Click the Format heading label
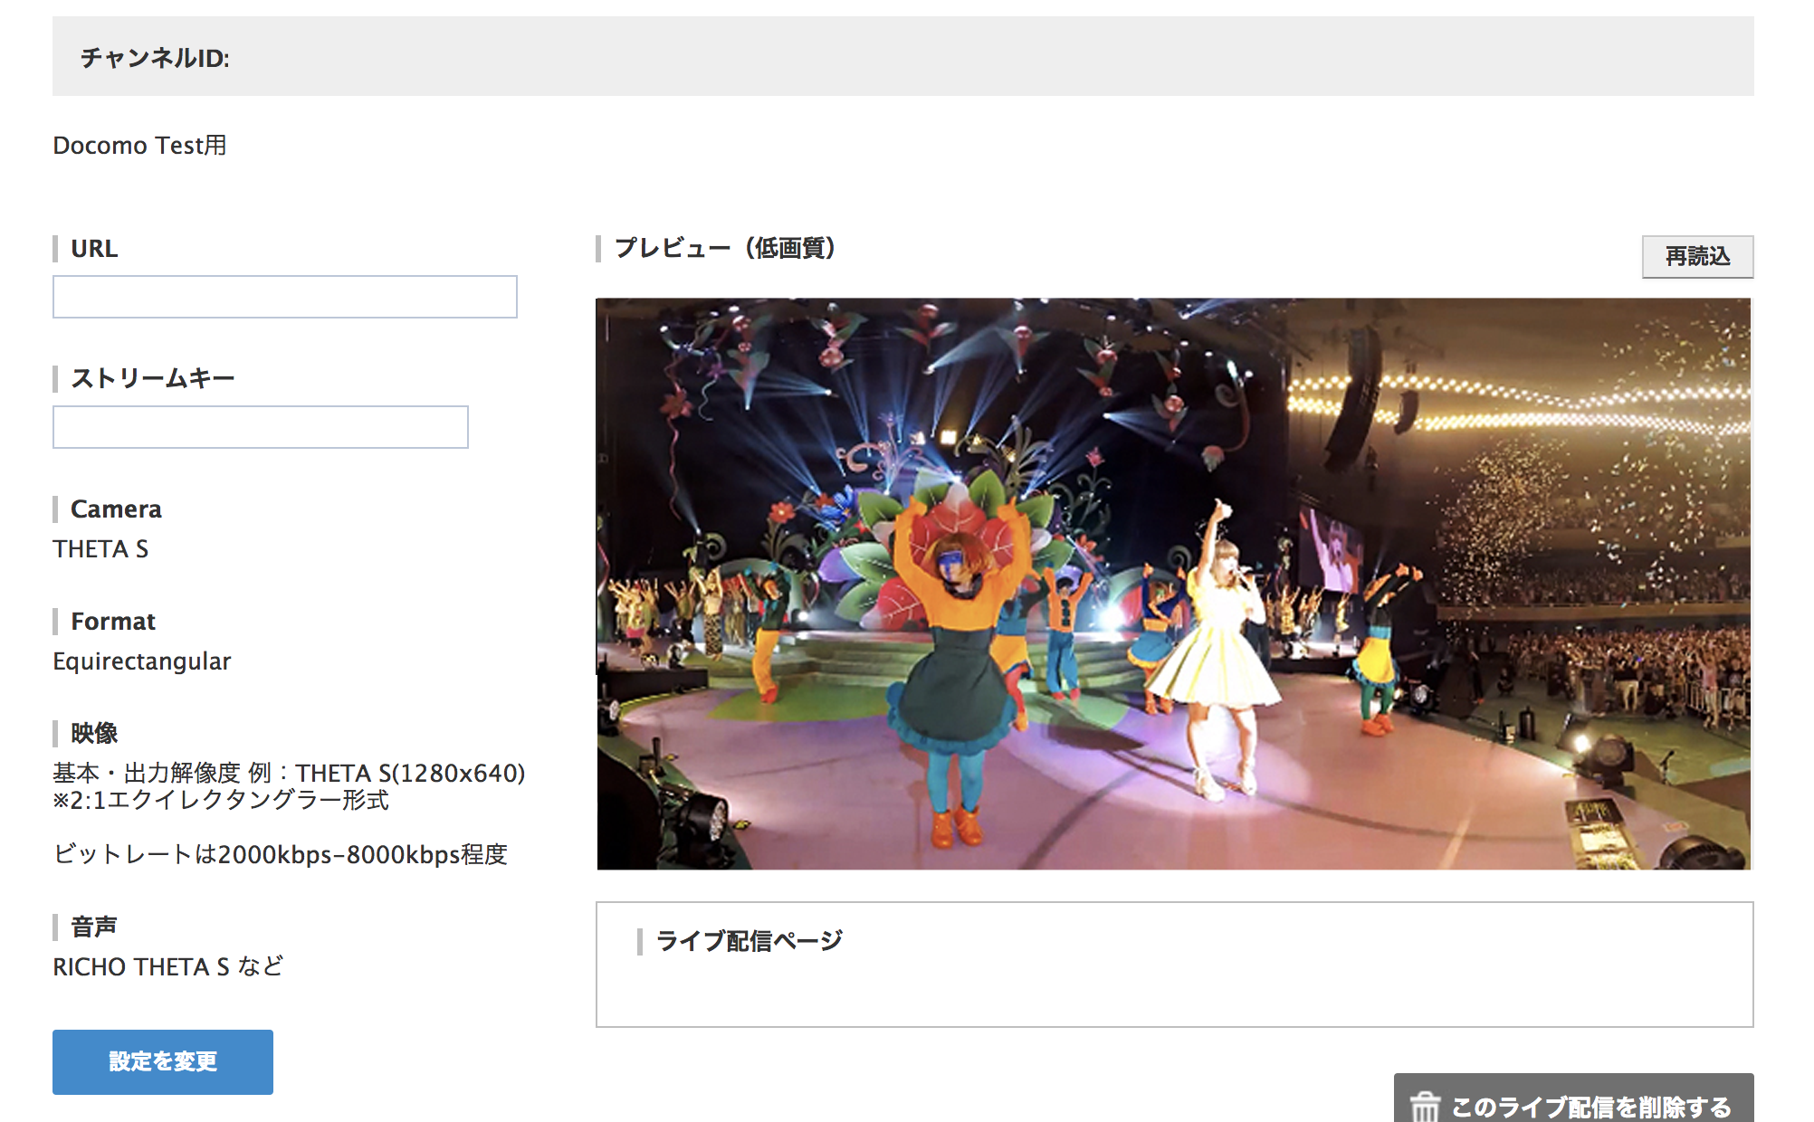 click(113, 622)
